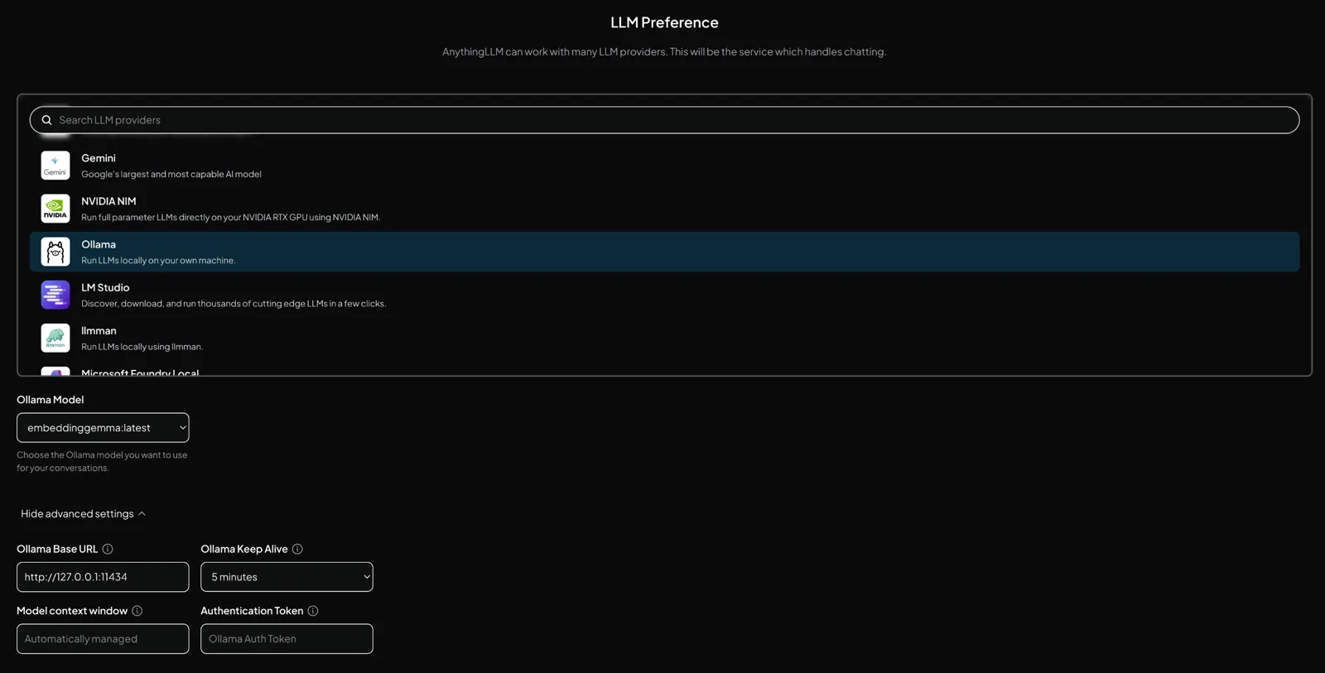Click the NVIDIA NIM logo icon

click(x=55, y=209)
